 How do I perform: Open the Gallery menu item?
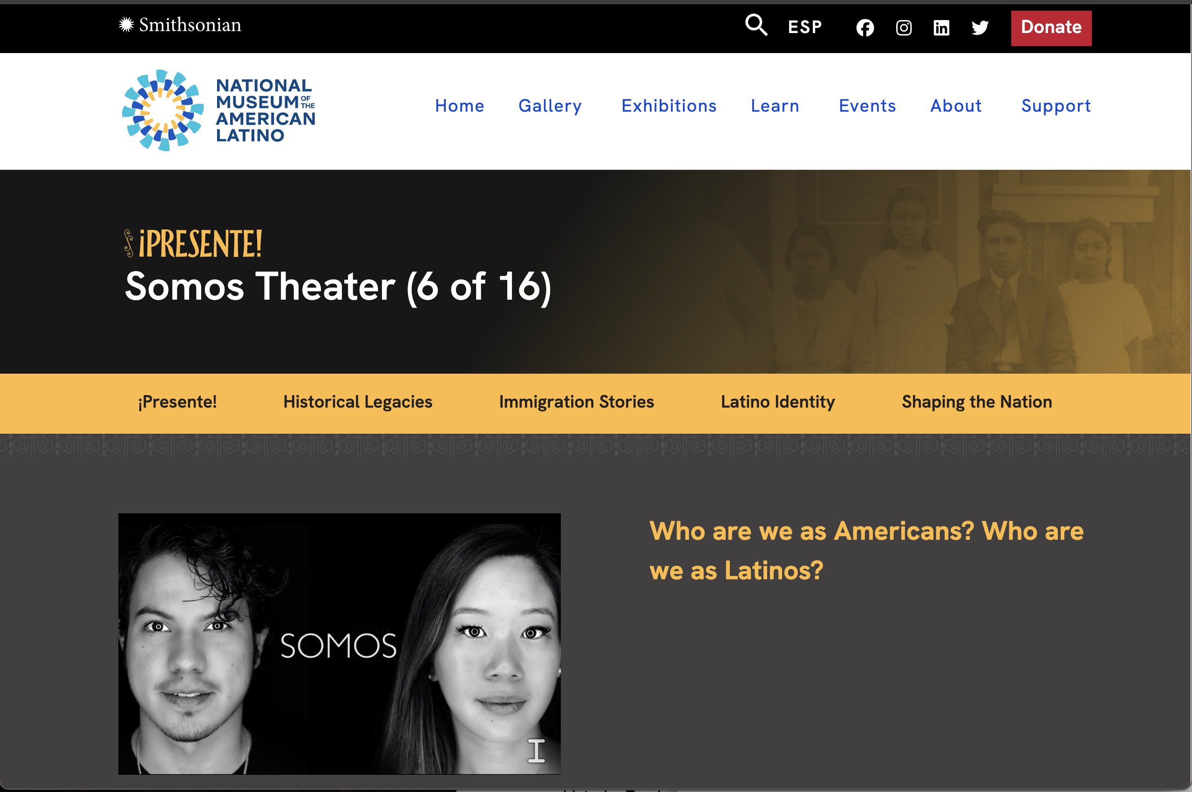coord(550,106)
